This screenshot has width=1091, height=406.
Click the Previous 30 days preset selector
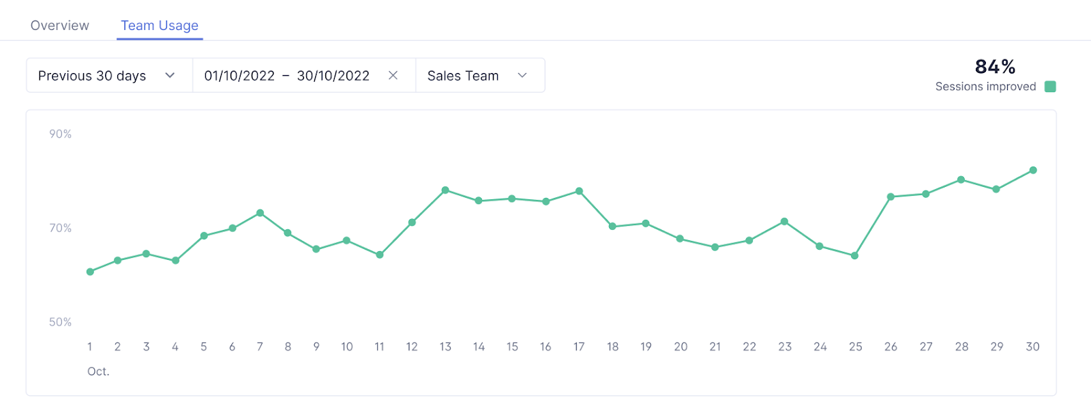(92, 76)
